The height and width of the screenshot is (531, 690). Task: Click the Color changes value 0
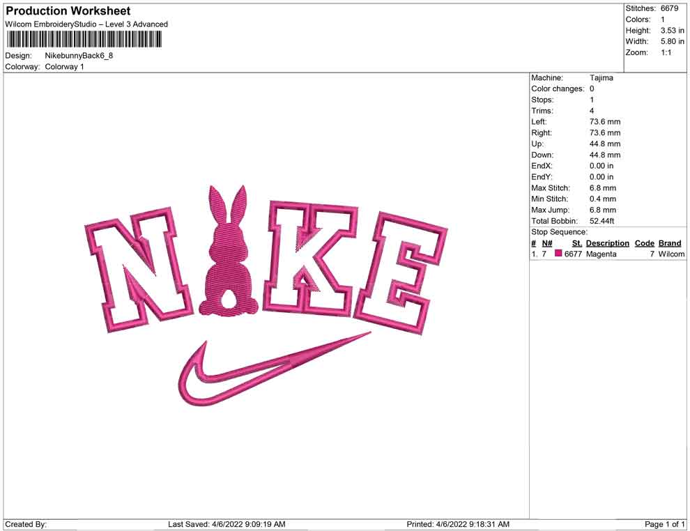[x=592, y=88]
